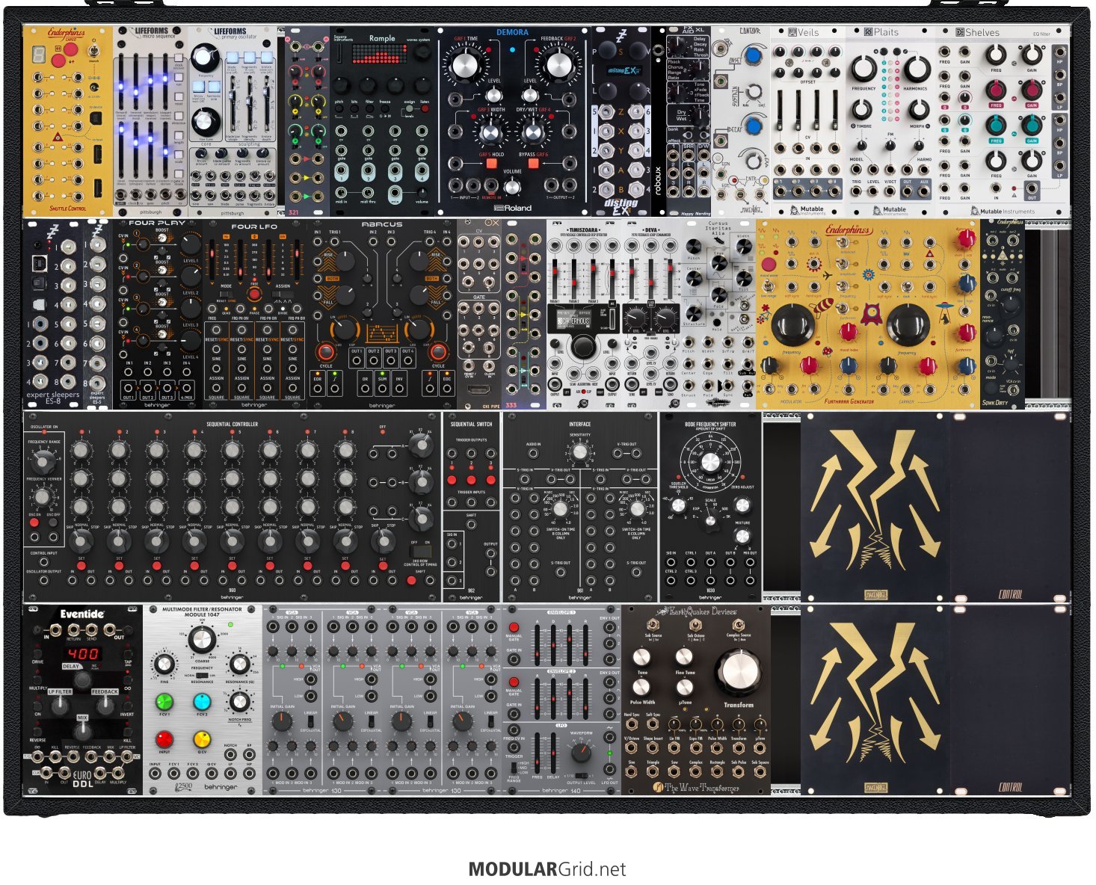Screen dimensions: 1096x885
Task: Adjust the FREQUENCY VERNIER knob on the 960
Action: point(43,496)
